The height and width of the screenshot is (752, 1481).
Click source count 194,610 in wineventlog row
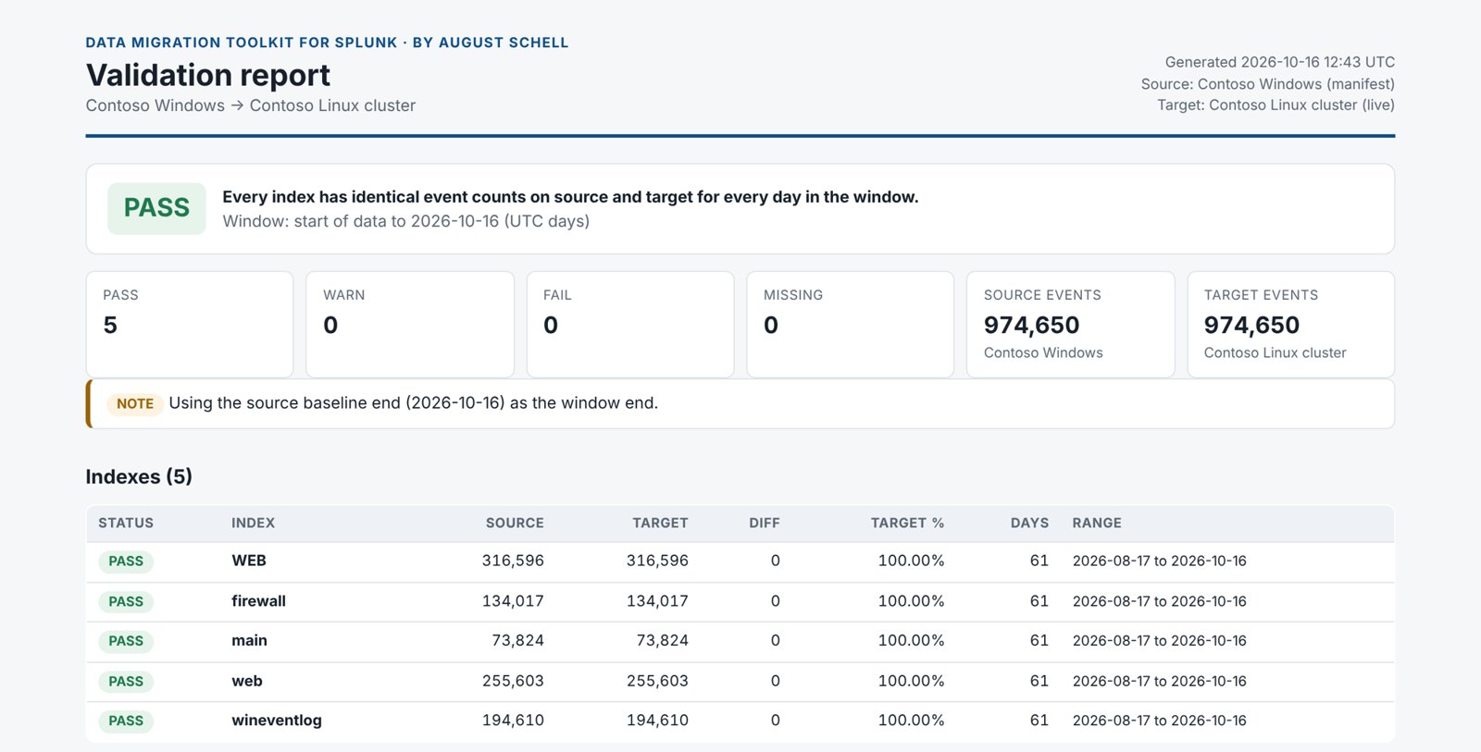pos(513,721)
